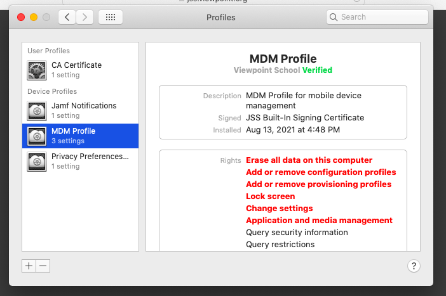This screenshot has height=296, width=446.
Task: Click the MDM Profile gear icon
Action: tap(36, 136)
